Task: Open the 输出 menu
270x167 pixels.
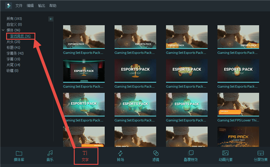Action: click(41, 6)
